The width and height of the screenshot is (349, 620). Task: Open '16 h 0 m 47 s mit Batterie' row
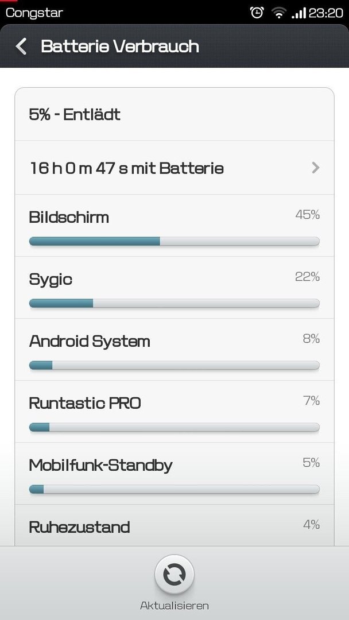(174, 168)
